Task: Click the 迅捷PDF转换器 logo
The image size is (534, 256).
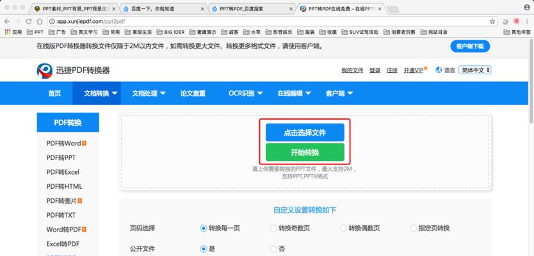Action: click(73, 70)
